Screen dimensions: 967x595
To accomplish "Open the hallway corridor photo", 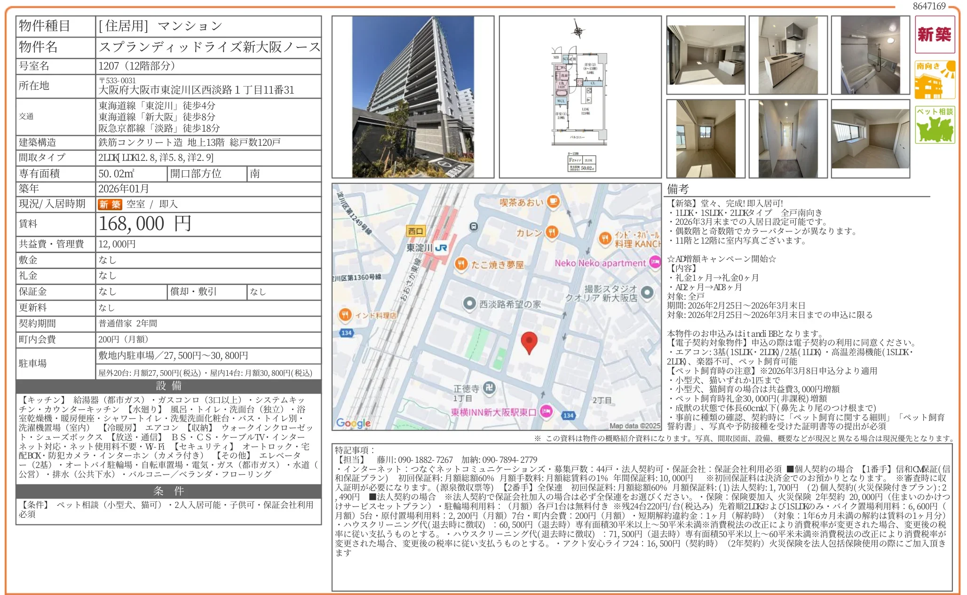I will (x=788, y=139).
